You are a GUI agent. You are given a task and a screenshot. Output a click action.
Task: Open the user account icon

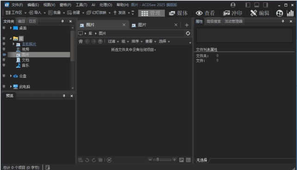tap(233, 5)
